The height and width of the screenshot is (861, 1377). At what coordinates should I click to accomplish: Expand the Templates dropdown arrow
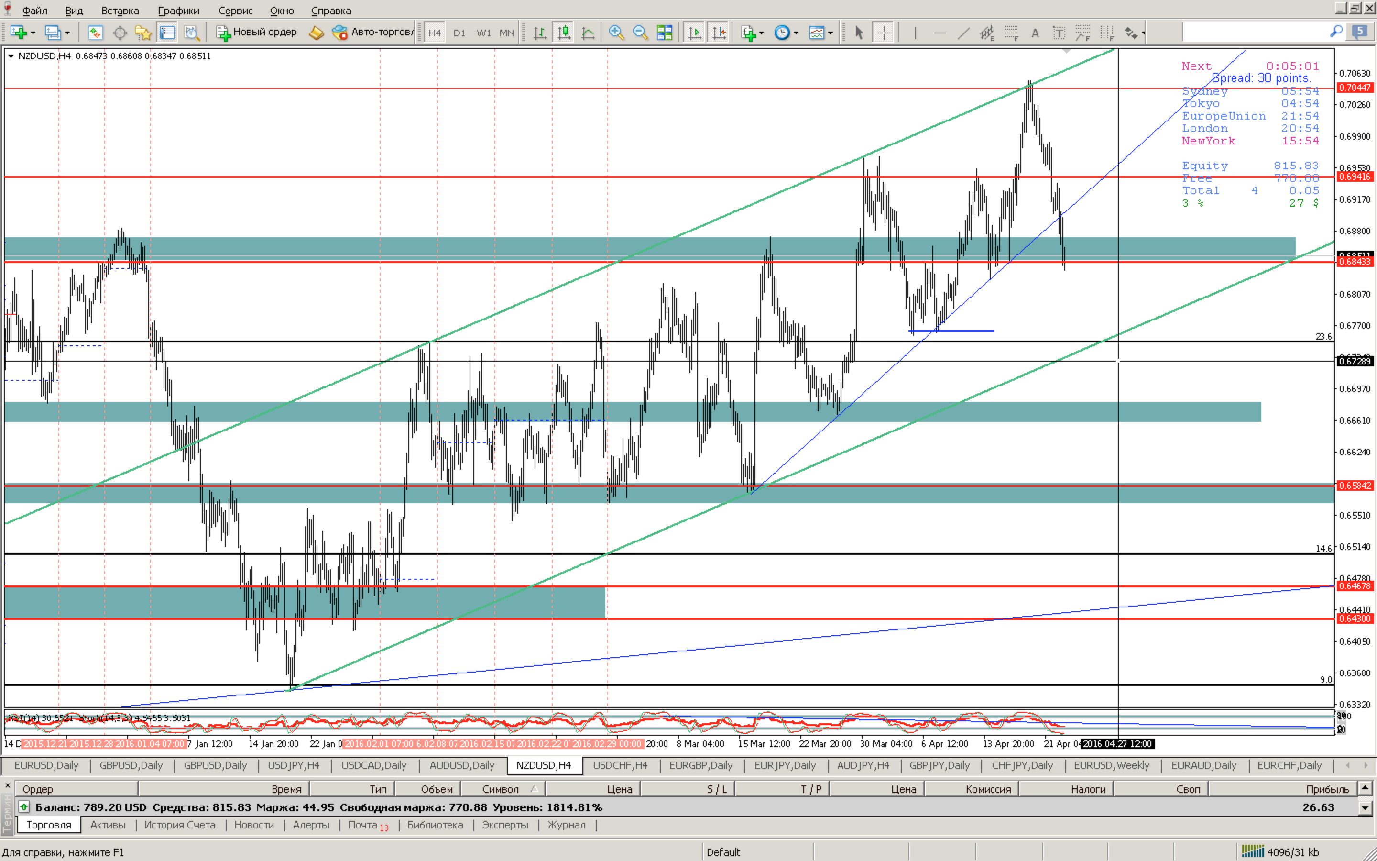tap(830, 33)
